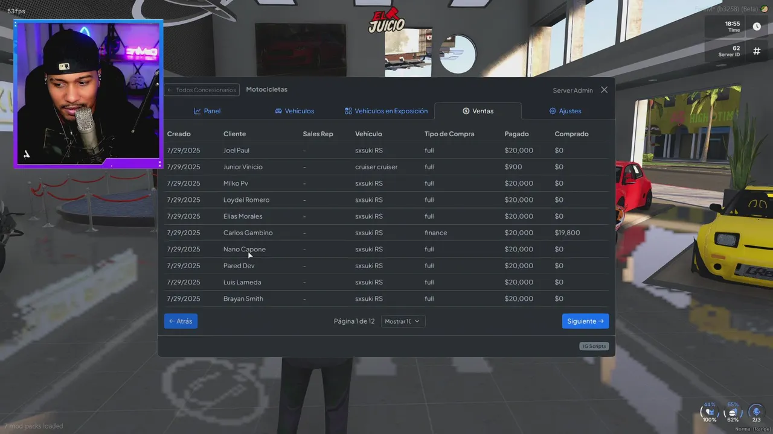This screenshot has height=434, width=773.
Task: Open the Panel tab
Action: [x=207, y=111]
